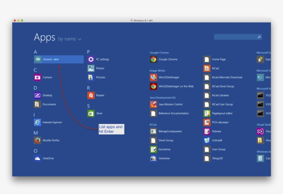Open the Photos app icon
Viewport: 283px width, 194px height.
[x=91, y=68]
